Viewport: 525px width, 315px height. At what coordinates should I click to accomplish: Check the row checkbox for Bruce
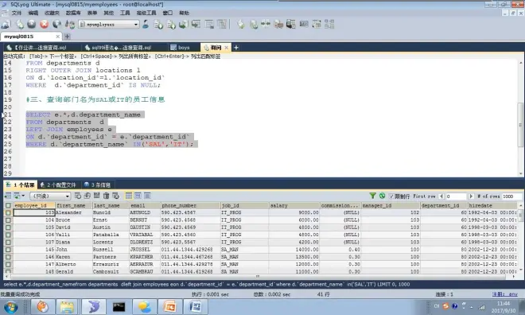point(8,220)
